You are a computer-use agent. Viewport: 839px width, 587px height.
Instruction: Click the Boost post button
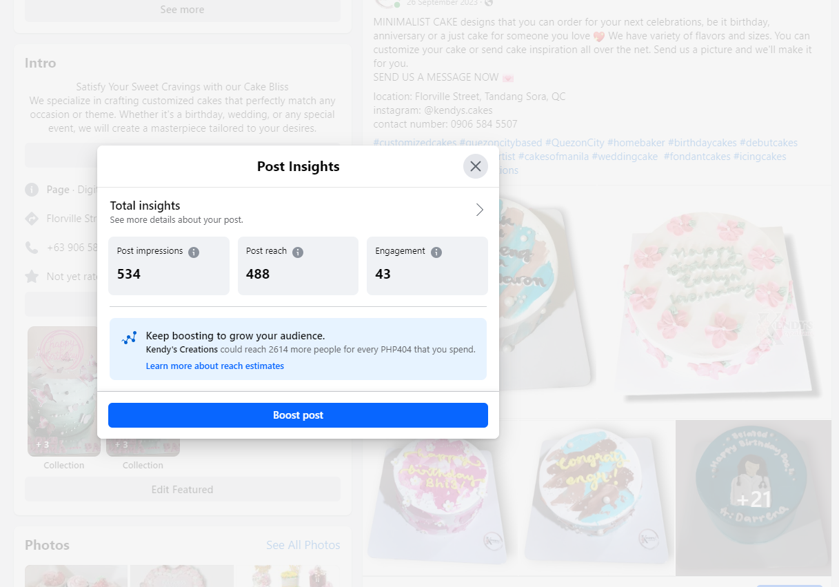pyautogui.click(x=298, y=415)
